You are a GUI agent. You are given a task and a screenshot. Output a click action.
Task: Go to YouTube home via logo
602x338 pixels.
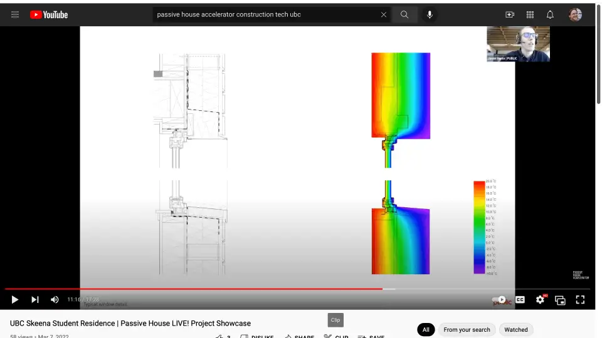(48, 14)
